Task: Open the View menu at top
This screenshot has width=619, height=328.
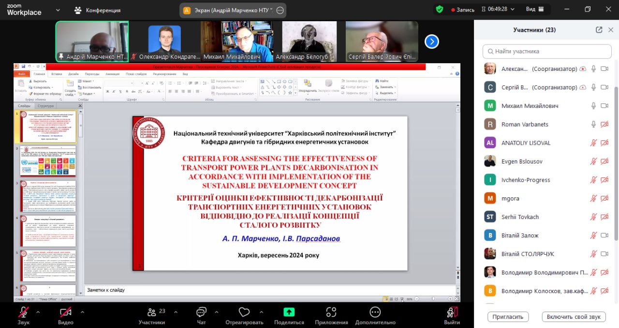Action: (x=534, y=9)
